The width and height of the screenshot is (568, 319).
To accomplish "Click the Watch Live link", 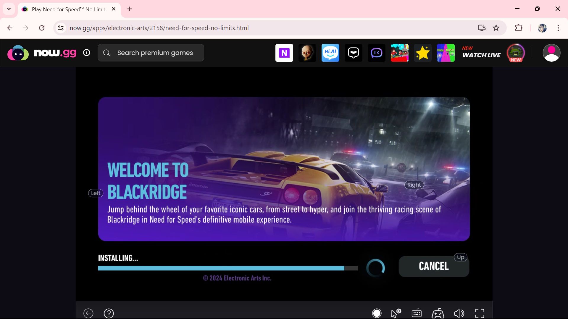I will [481, 52].
